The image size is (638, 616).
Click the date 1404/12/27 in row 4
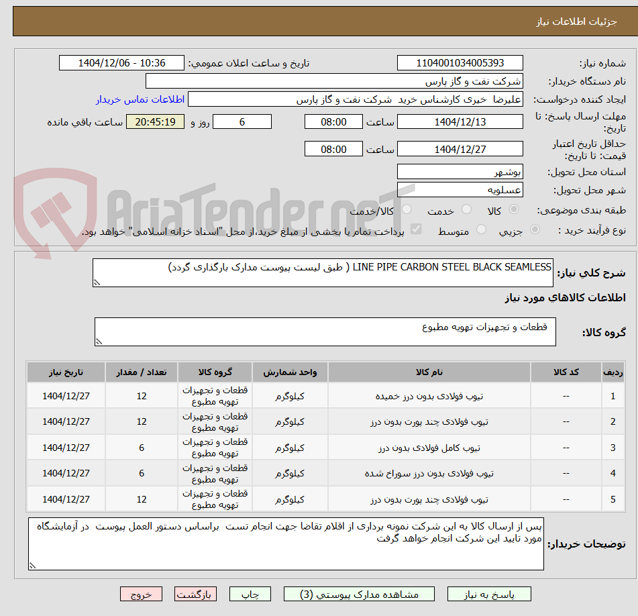click(66, 473)
